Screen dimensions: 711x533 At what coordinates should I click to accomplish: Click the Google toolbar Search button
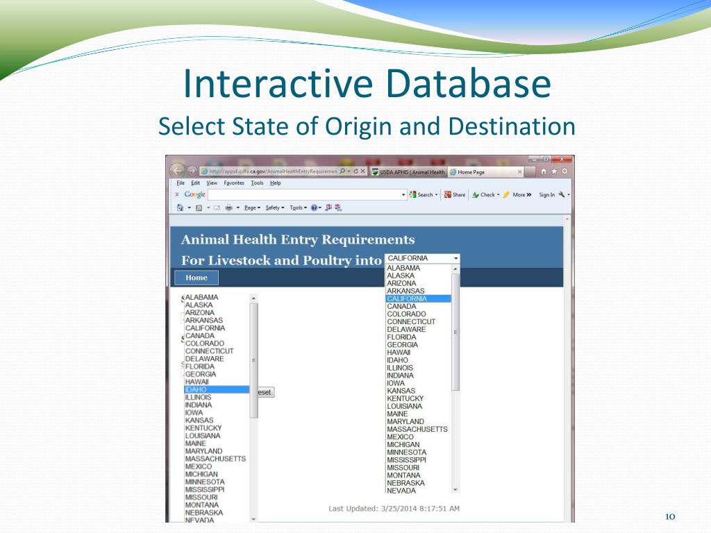pos(421,194)
